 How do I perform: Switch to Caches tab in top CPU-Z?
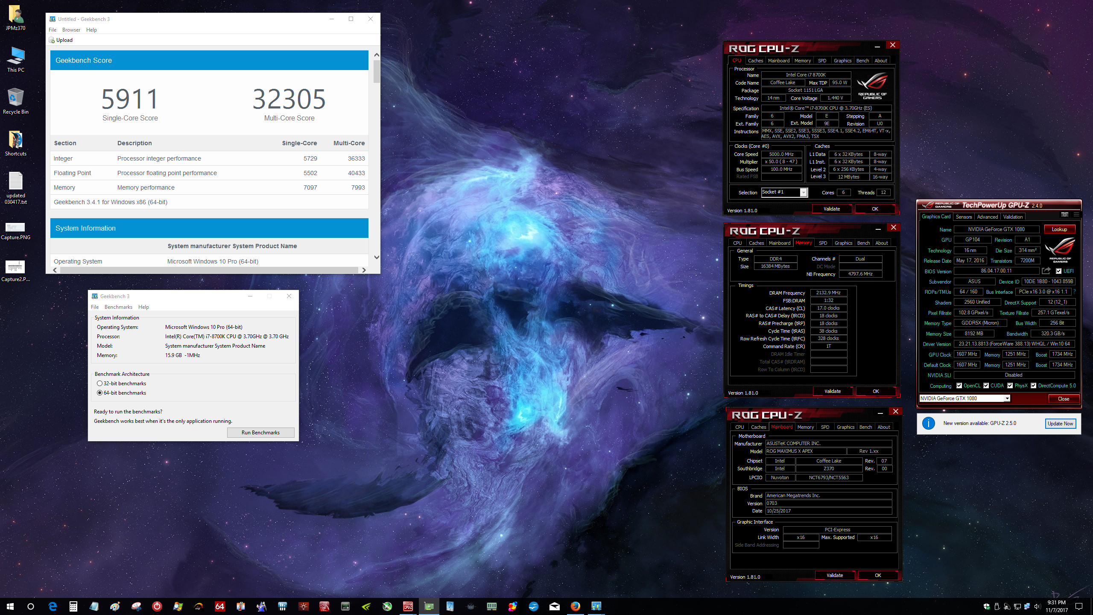click(x=755, y=61)
